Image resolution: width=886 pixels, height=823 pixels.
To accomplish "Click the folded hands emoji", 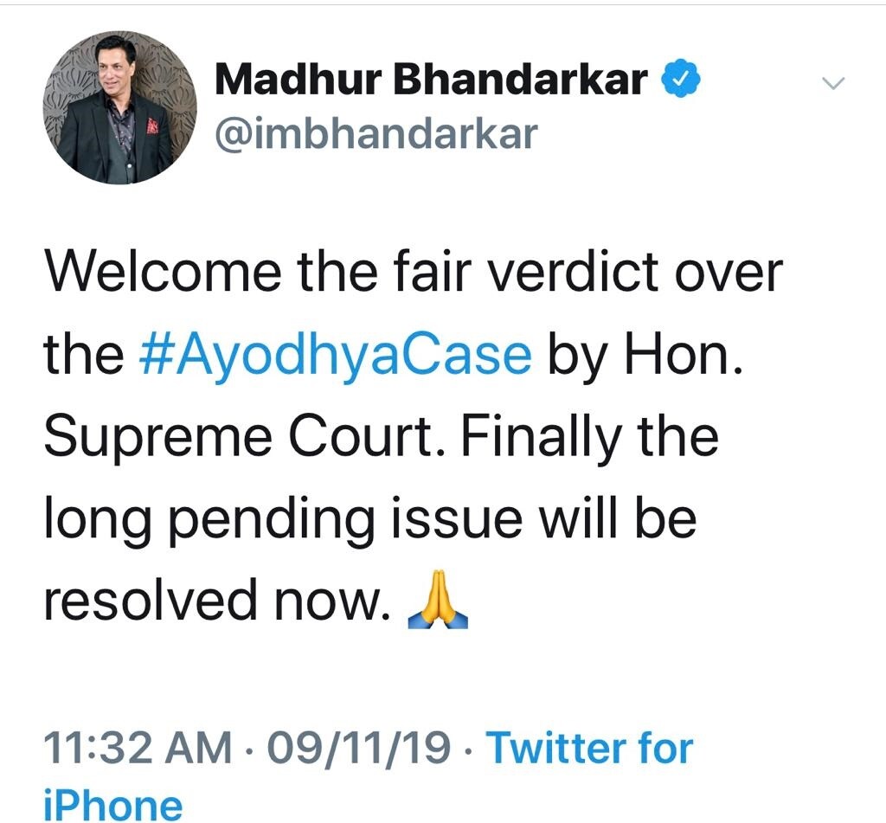I will (x=438, y=600).
